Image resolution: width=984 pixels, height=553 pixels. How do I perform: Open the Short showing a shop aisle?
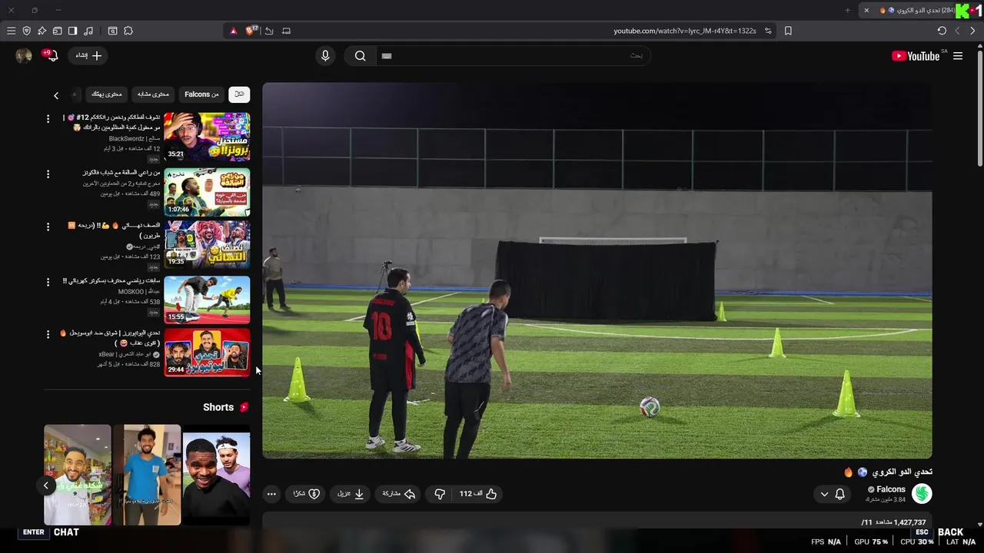[78, 475]
